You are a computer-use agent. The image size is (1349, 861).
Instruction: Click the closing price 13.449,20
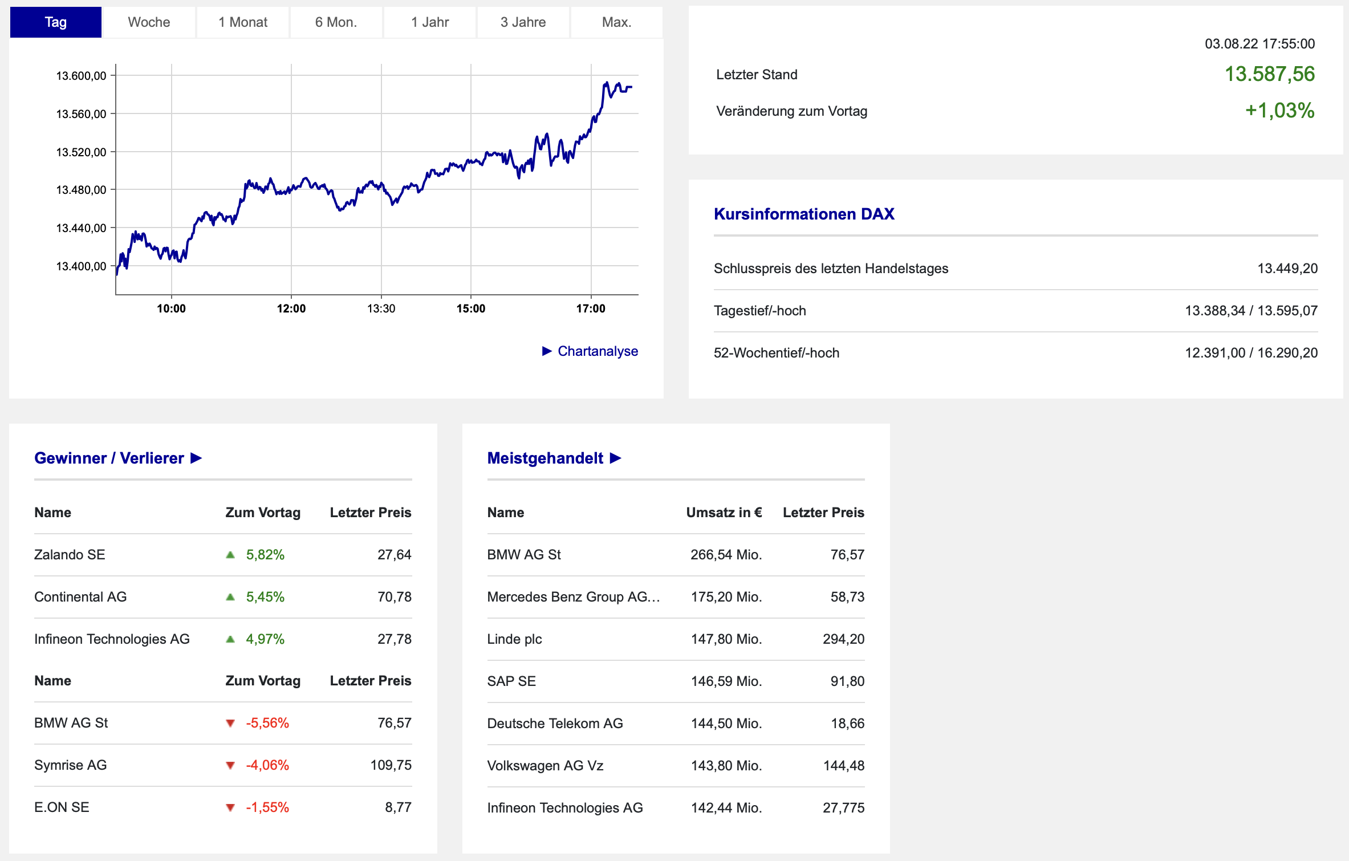[x=1287, y=269]
